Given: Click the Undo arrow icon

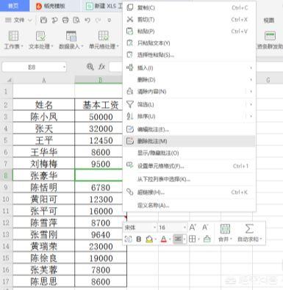Looking at the screenshot, I should pos(87,20).
